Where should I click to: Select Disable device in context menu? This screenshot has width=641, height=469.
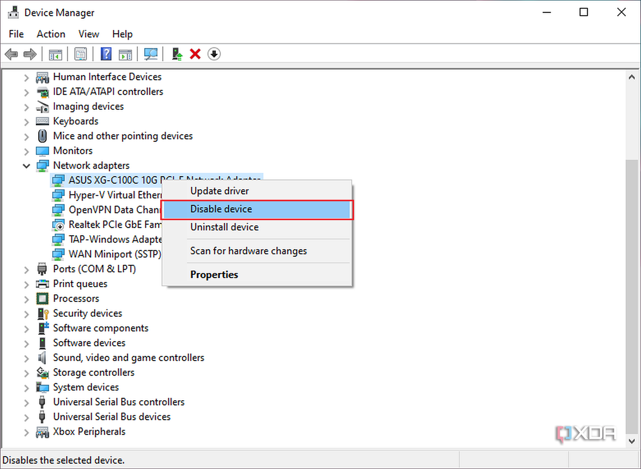257,209
